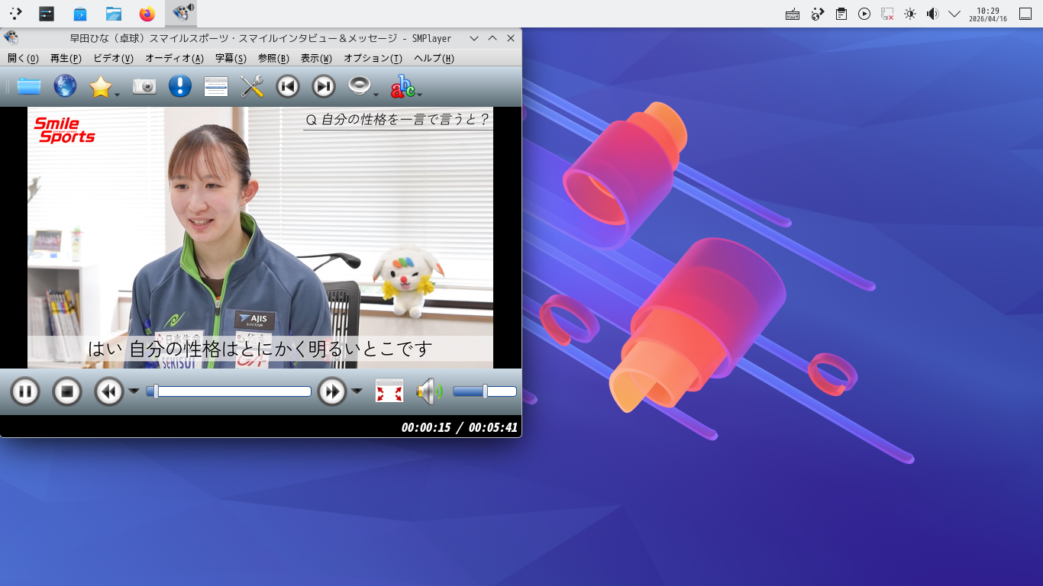
Task: Jump to next playlist item
Action: [x=324, y=86]
